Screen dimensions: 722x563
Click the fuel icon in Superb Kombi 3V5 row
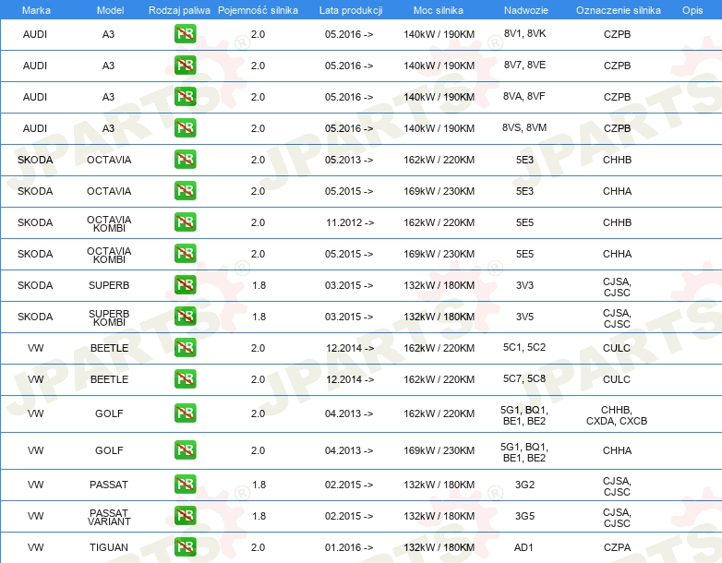tap(185, 316)
